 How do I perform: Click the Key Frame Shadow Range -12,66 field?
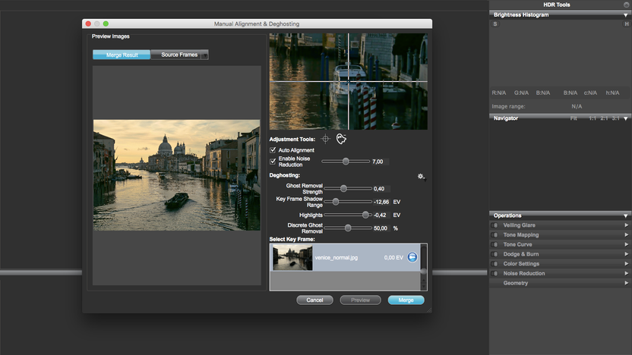(x=381, y=202)
